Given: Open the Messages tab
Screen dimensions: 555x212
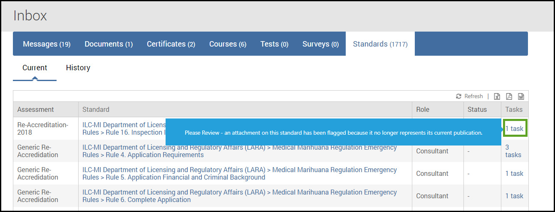Looking at the screenshot, I should click(47, 44).
